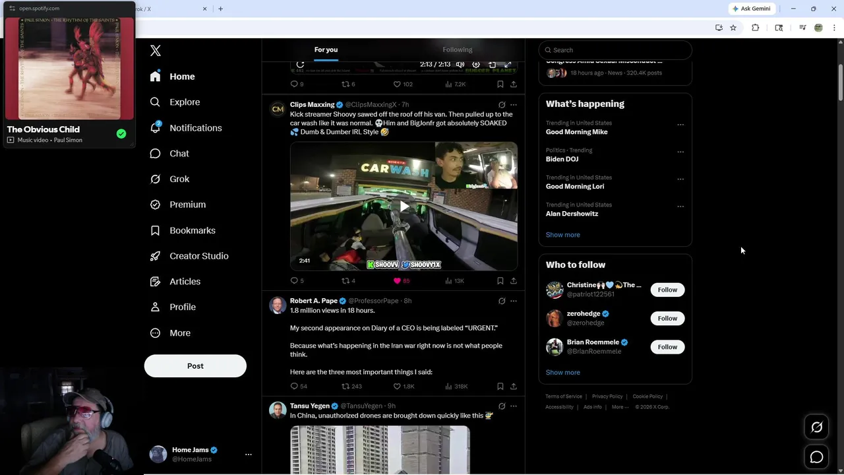Open Home Jams account options menu
Viewport: 844px width, 475px height.
pyautogui.click(x=249, y=455)
